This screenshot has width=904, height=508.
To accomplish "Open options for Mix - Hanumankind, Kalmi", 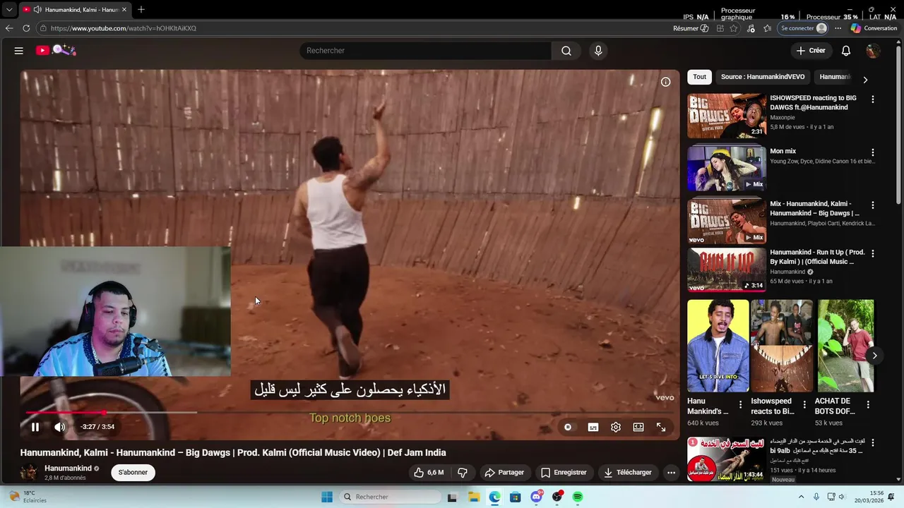I will tap(873, 205).
